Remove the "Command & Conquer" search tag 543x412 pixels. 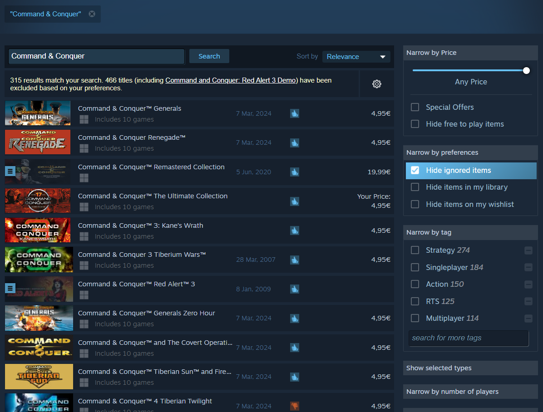[92, 14]
